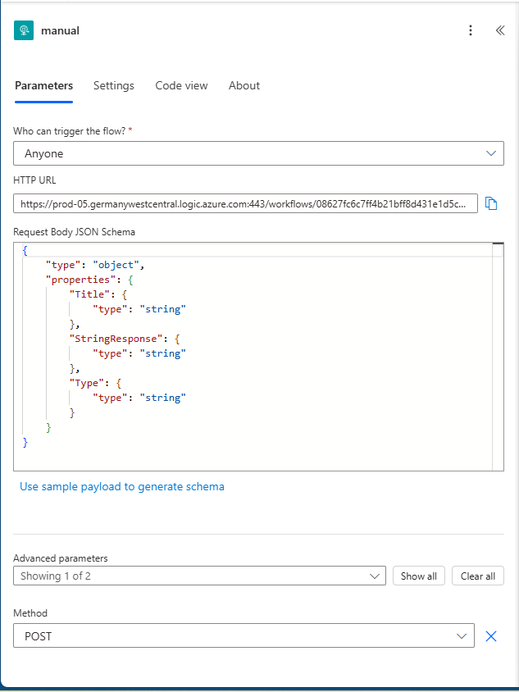Viewport: 519px width, 692px height.
Task: Switch to the Code view tab
Action: 181,86
